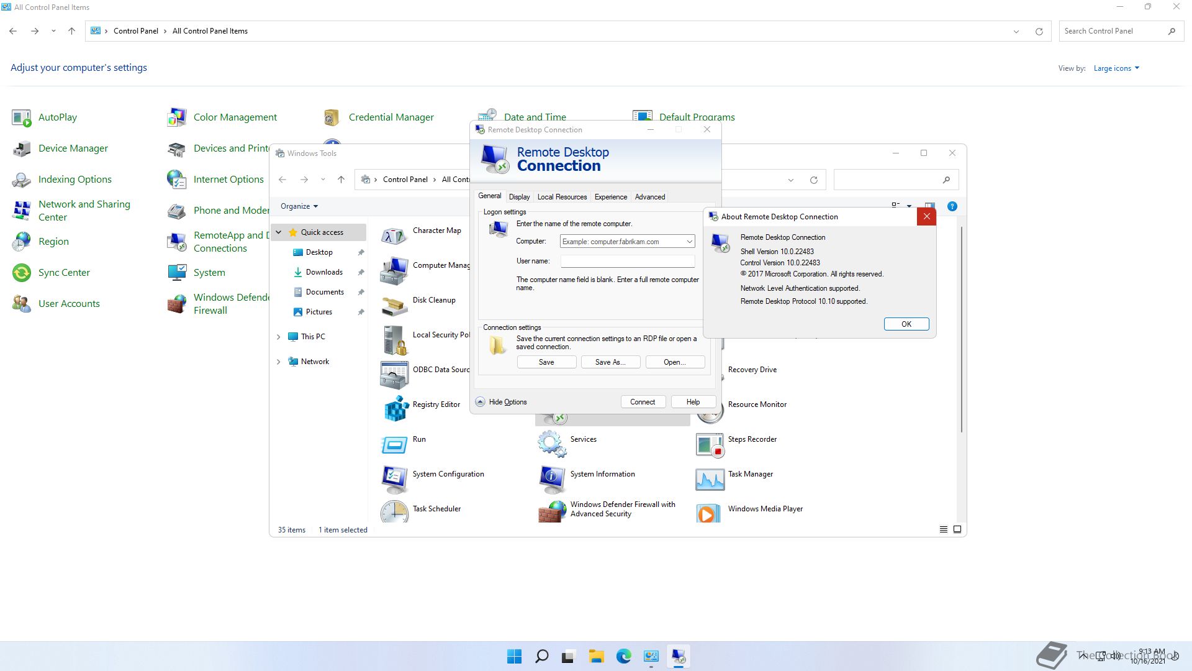1192x671 pixels.
Task: Close the About Remote Desktop Connection dialog
Action: click(x=926, y=216)
